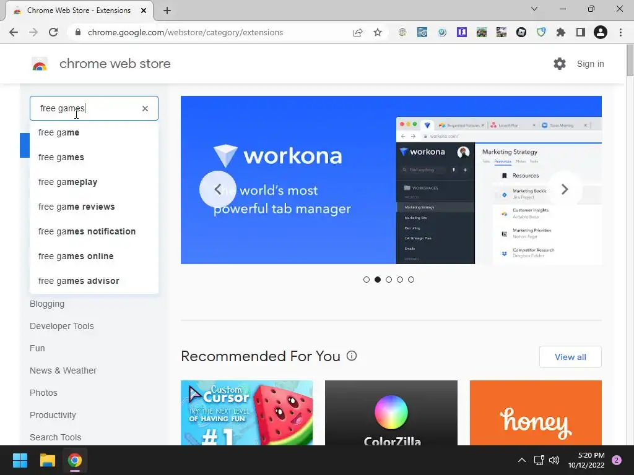634x475 pixels.
Task: Bookmark this page with the star icon
Action: point(378,32)
